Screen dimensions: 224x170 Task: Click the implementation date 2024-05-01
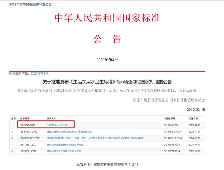coord(195,138)
